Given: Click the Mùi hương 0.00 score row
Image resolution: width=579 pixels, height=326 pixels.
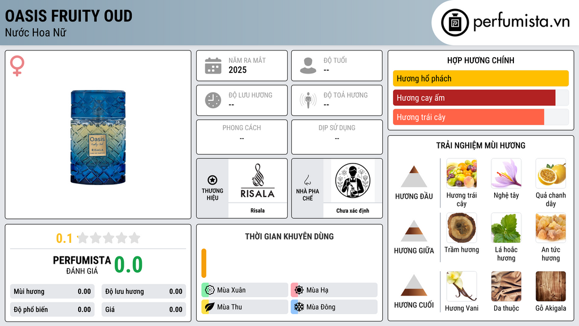Looking at the screenshot, I should click(x=52, y=291).
